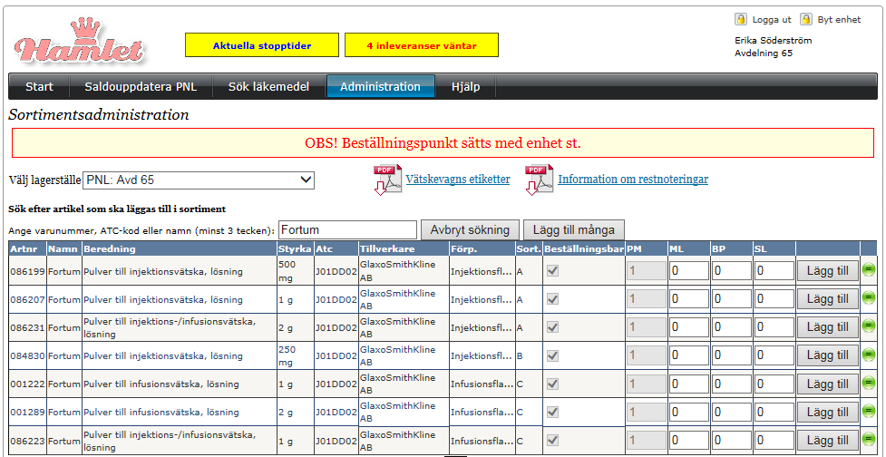Go to Sök läkemedel tab
This screenshot has height=457, width=886.
(x=269, y=87)
